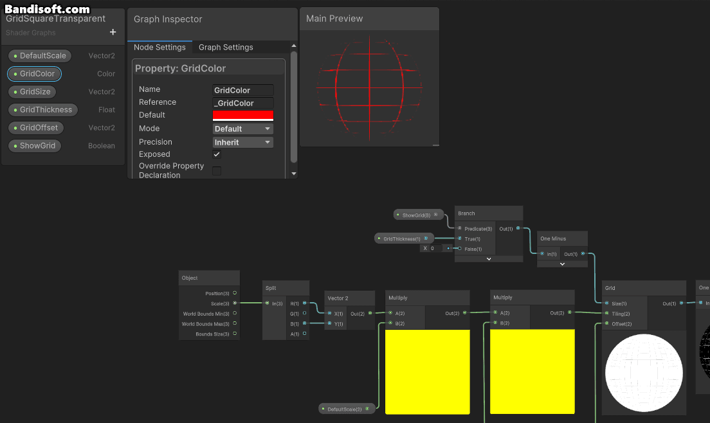Select the ShowGrid boolean property
The height and width of the screenshot is (423, 710).
click(x=35, y=146)
